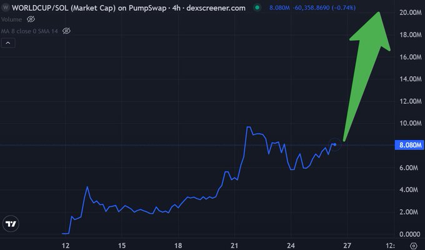Click the green market status dot
Image resolution: width=425 pixels, height=250 pixels.
[257, 7]
